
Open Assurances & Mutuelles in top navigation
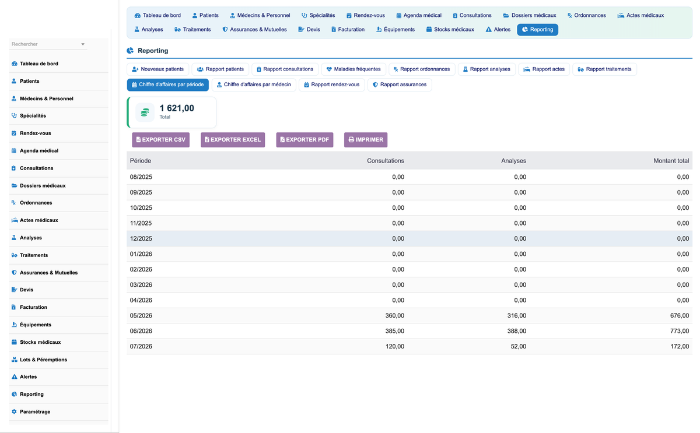point(254,29)
